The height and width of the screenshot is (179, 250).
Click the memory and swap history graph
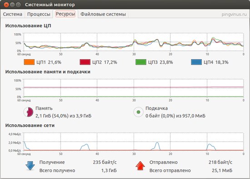(x=134, y=88)
